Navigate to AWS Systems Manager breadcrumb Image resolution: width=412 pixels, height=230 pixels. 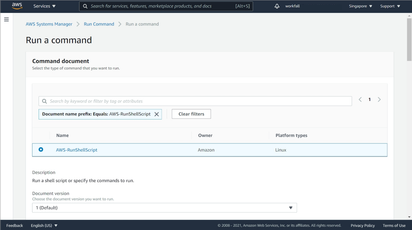click(x=49, y=24)
